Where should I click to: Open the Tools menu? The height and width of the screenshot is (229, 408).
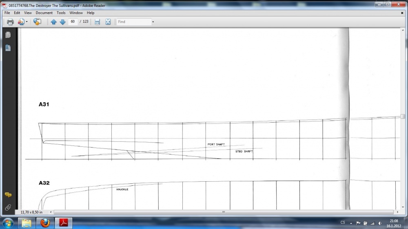[x=61, y=13]
